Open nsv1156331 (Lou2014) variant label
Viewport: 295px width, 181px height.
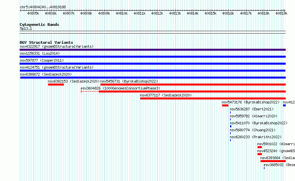coord(40,53)
